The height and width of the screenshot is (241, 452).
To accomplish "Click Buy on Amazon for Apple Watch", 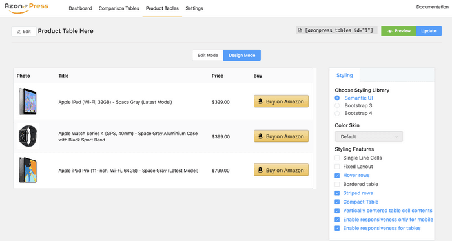I will click(x=281, y=136).
